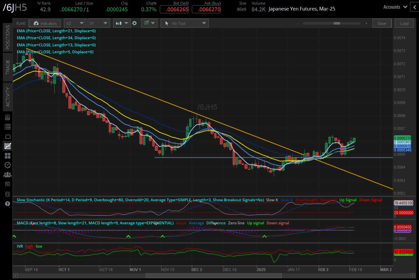This screenshot has height=280, width=419.
Task: Open the clock history icon
Action: [x=7, y=165]
